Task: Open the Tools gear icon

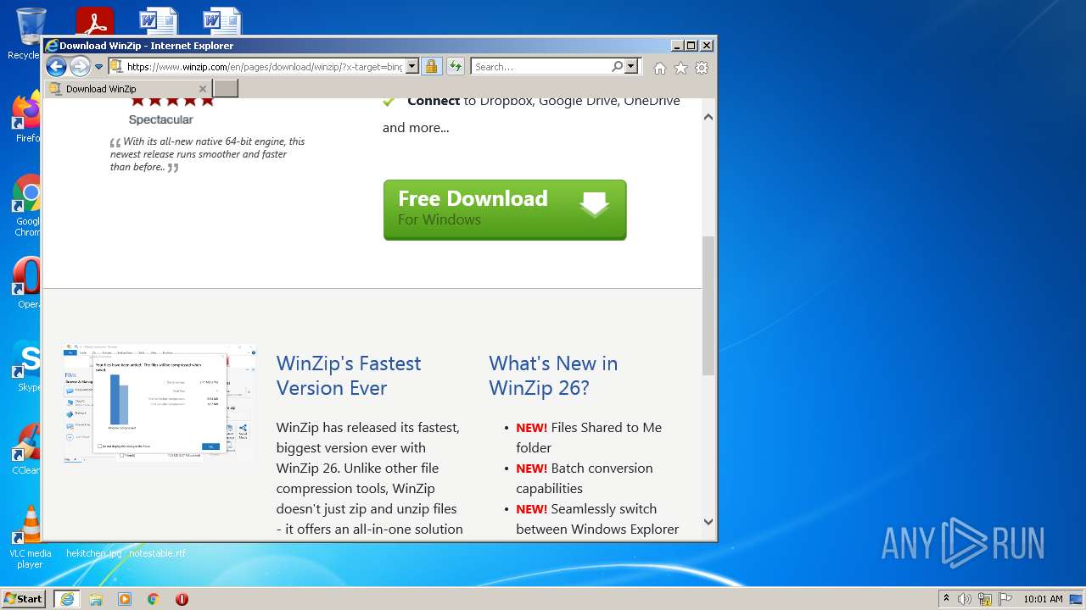Action: pyautogui.click(x=702, y=68)
